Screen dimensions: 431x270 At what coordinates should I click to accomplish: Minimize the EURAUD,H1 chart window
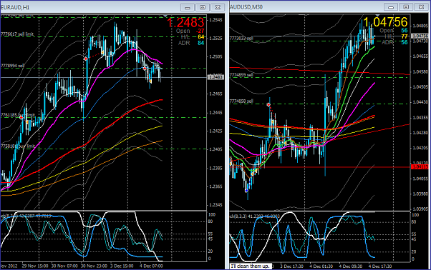pos(188,7)
